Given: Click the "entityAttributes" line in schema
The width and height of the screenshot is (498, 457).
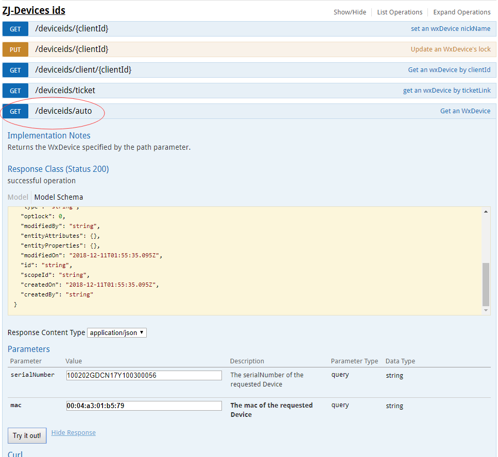Looking at the screenshot, I should (60, 236).
